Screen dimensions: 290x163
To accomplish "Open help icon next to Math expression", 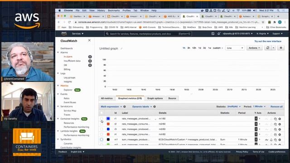I will (x=125, y=107).
